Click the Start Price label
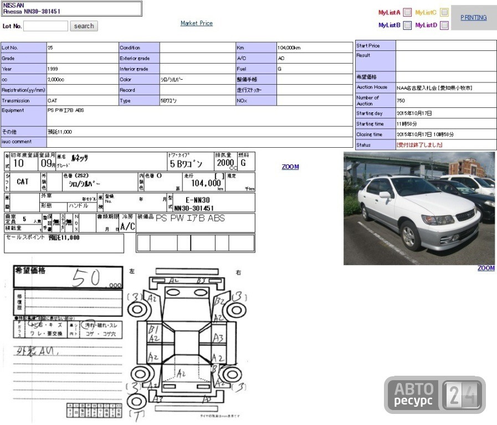This screenshot has height=425, width=497. click(x=368, y=45)
